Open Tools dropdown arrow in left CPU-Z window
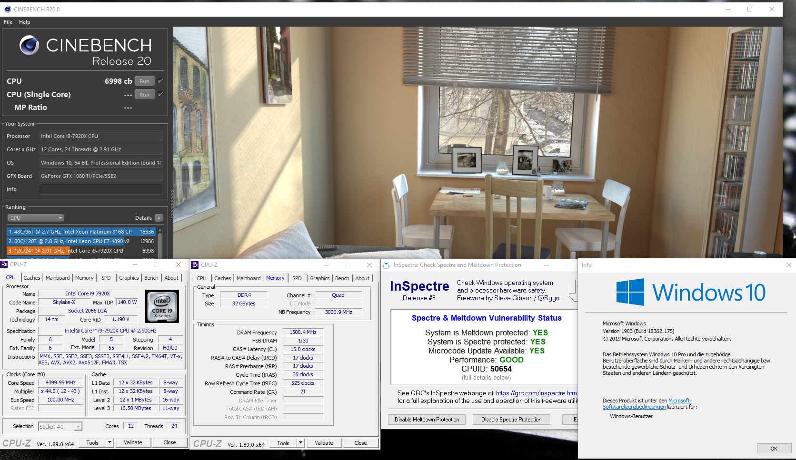The width and height of the screenshot is (796, 460). coord(109,443)
